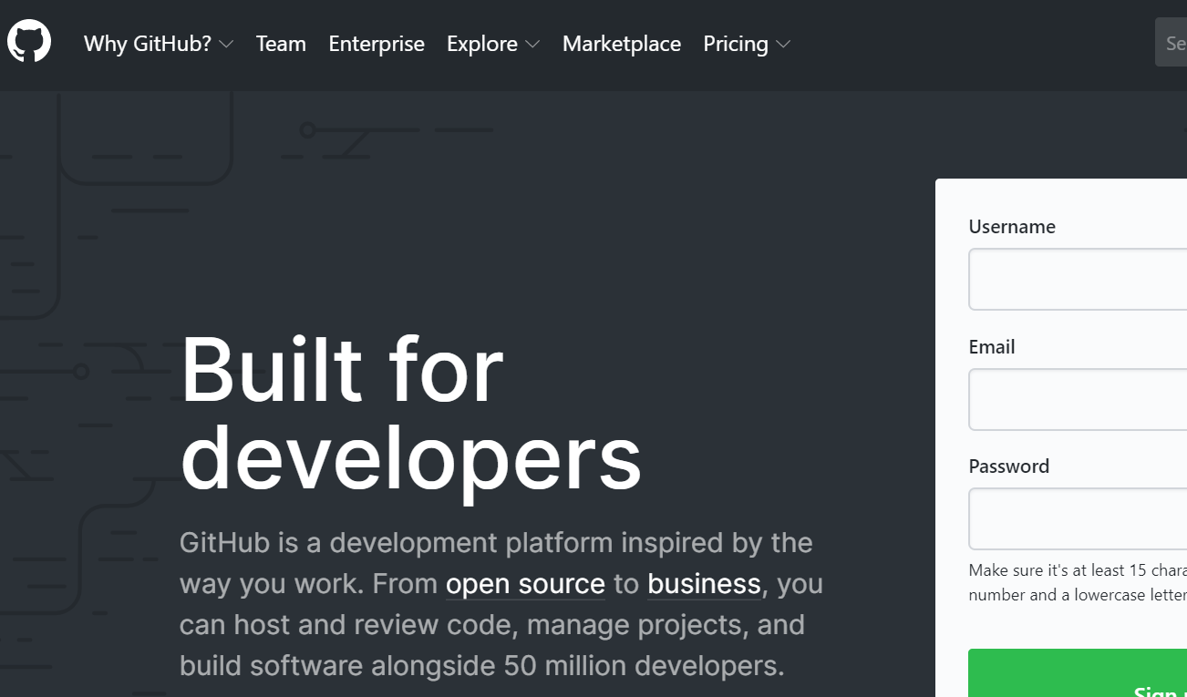Open the Enterprise page

(377, 44)
